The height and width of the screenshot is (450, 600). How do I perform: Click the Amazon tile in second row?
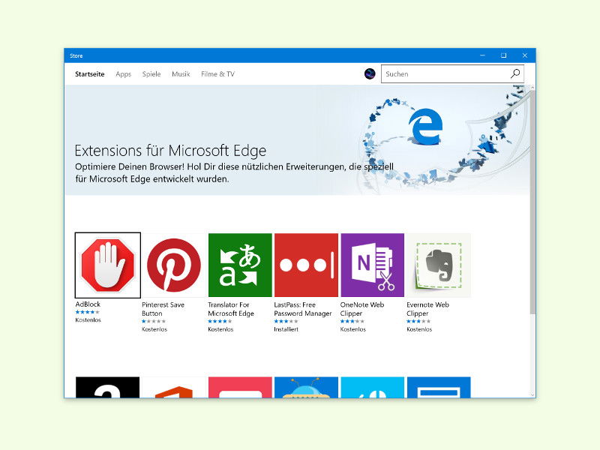coord(107,387)
